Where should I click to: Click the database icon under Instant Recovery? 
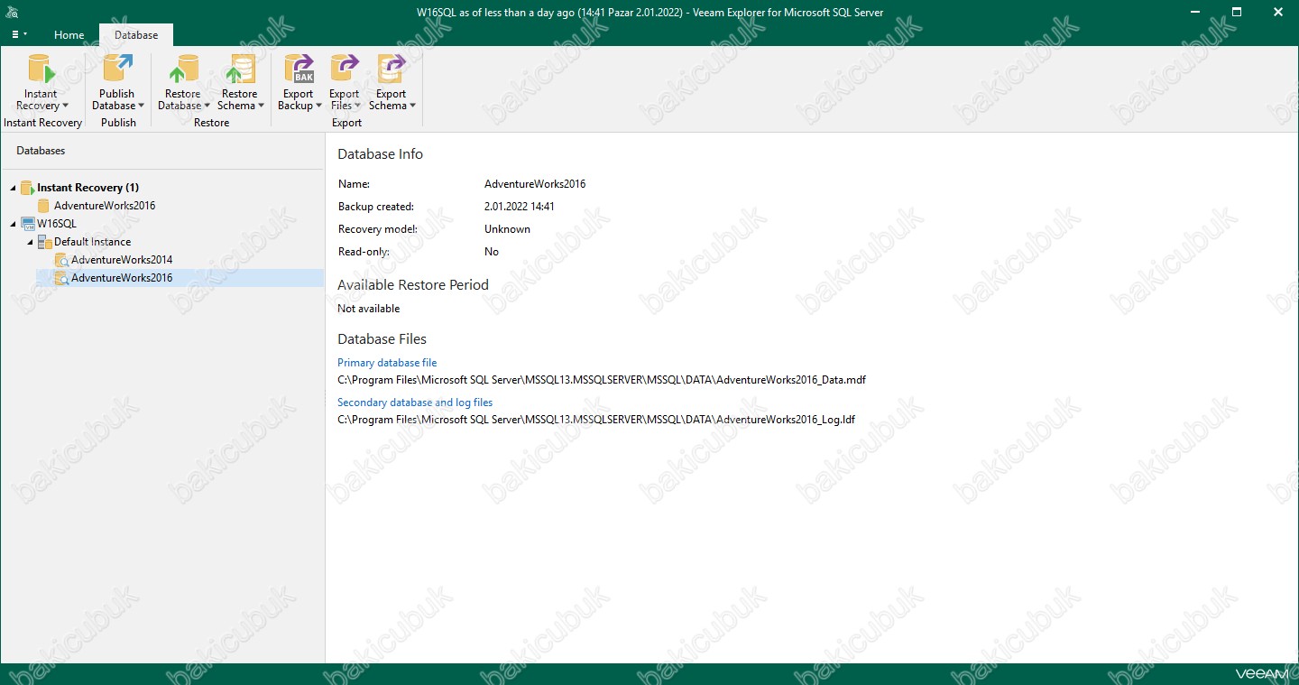pyautogui.click(x=43, y=206)
